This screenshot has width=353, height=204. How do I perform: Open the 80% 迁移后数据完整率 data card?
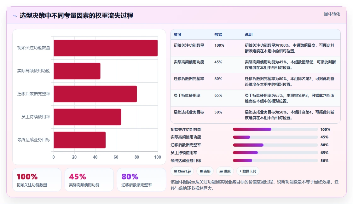coord(142,180)
